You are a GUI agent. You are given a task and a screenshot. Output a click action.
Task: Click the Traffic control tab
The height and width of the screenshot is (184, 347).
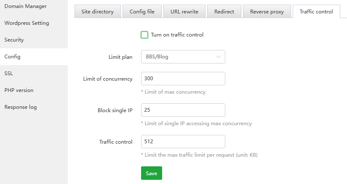[x=316, y=12]
